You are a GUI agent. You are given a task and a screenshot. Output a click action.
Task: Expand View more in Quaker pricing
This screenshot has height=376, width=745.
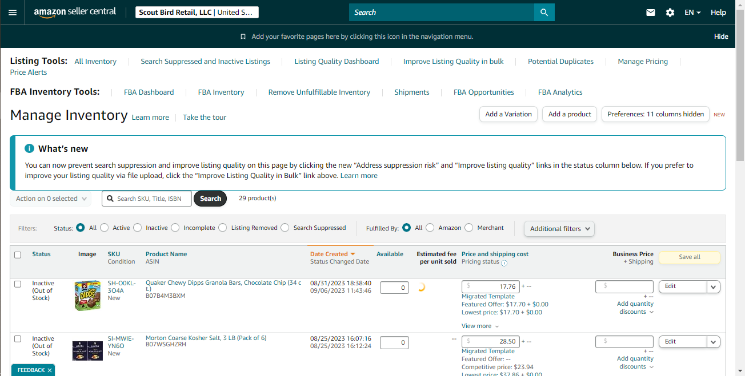click(x=480, y=326)
